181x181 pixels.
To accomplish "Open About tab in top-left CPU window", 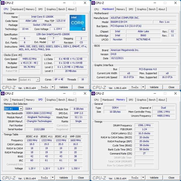I will point(71,9).
